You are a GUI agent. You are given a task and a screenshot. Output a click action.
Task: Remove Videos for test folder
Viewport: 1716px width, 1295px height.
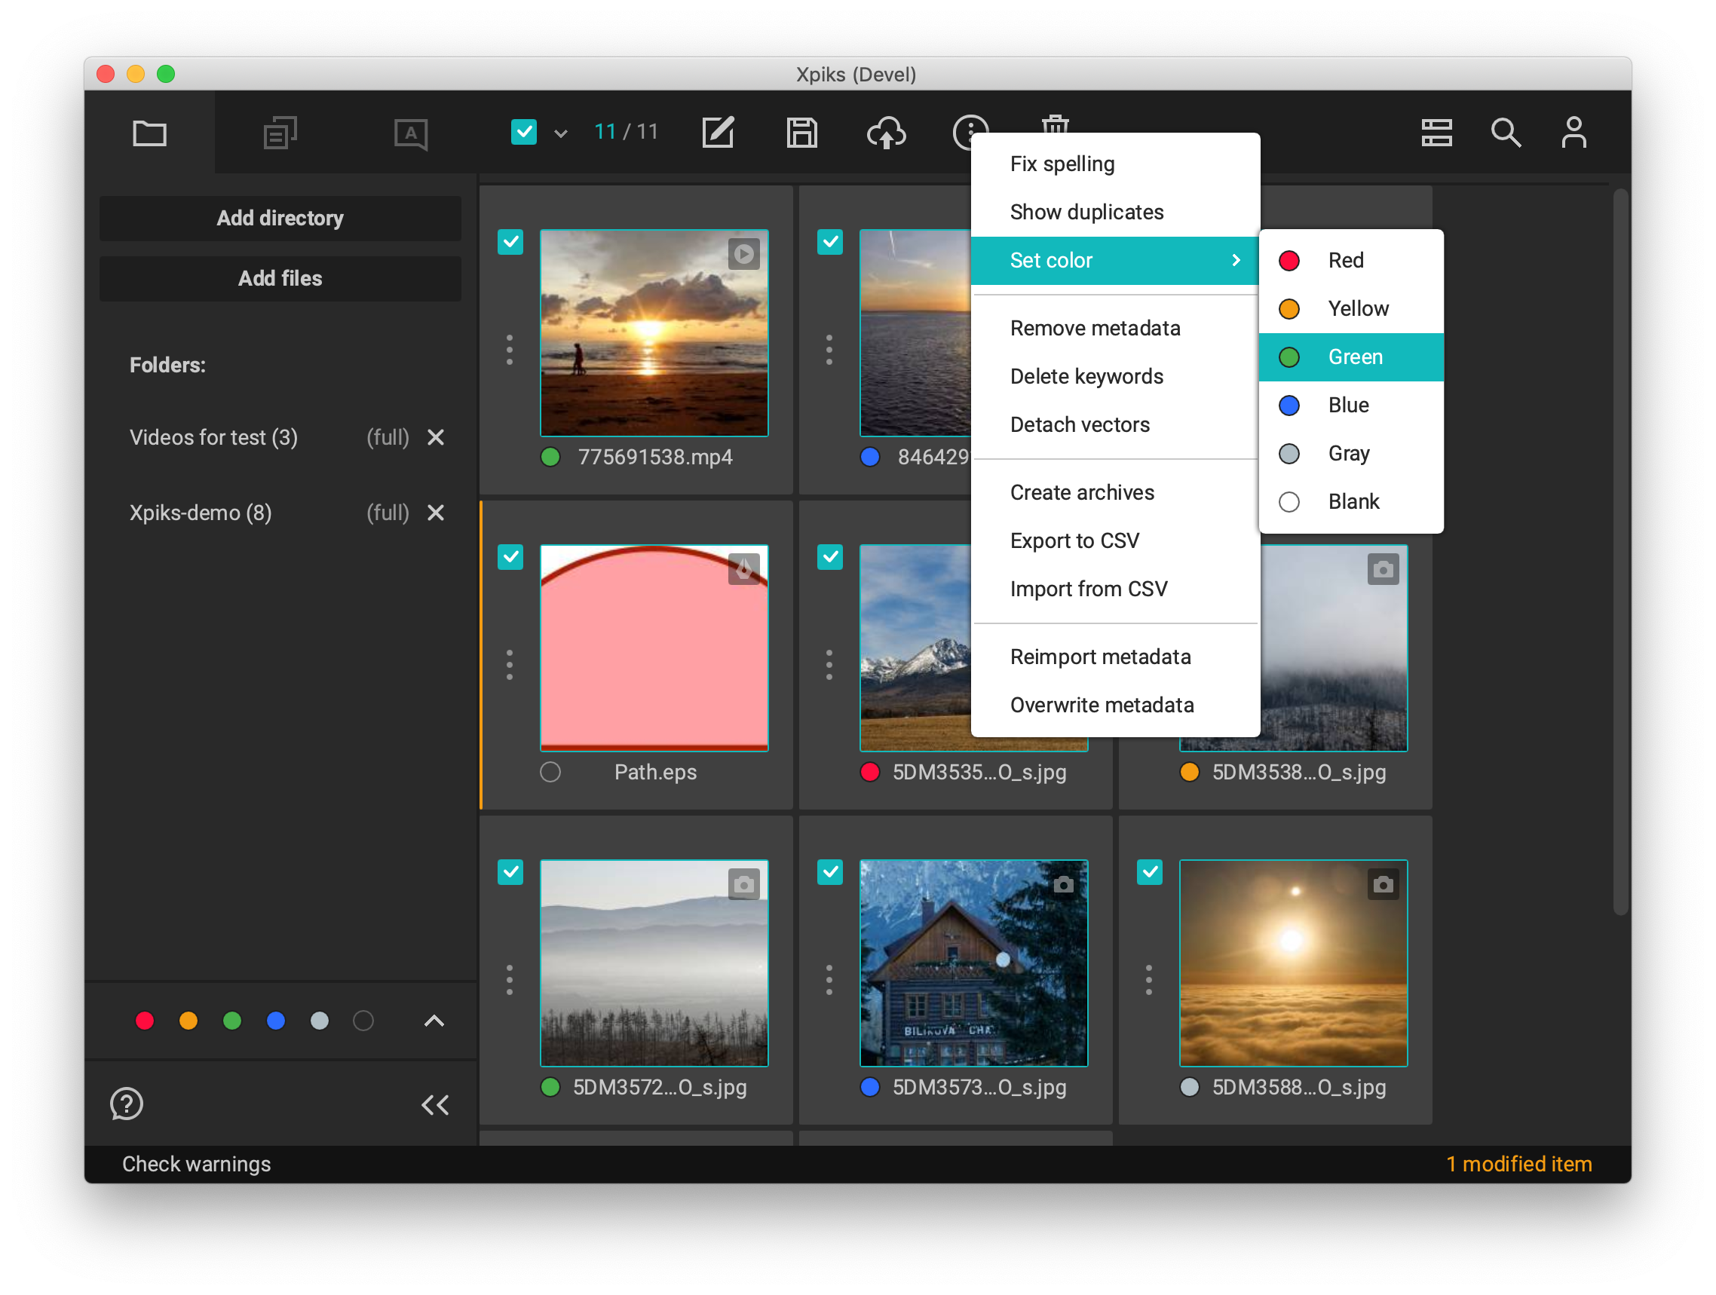[x=436, y=437]
